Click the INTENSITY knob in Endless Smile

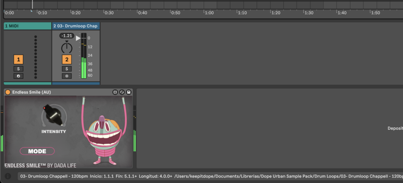(54, 115)
